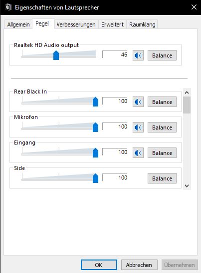
Task: Open Balance for the Side channel
Action: pos(162,178)
